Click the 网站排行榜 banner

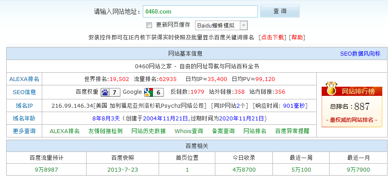pos(352,91)
